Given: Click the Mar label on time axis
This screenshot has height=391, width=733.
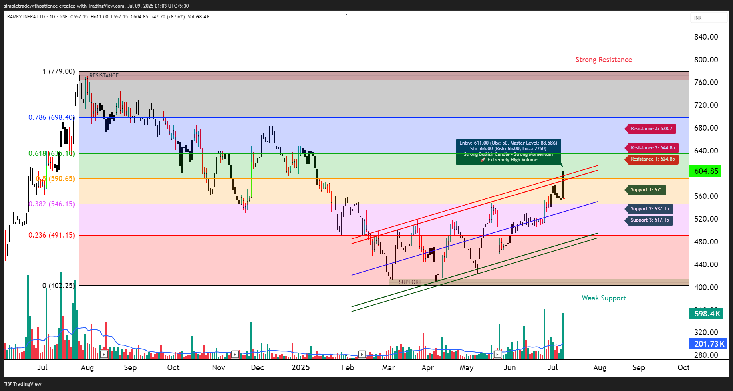Looking at the screenshot, I should click(388, 367).
